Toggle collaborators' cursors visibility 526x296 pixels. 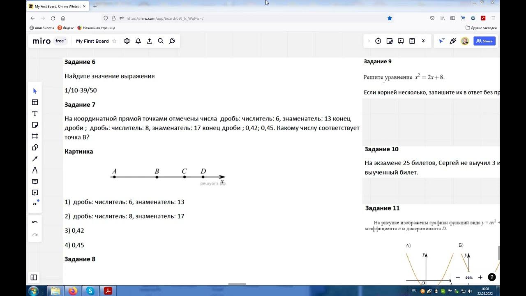click(442, 41)
